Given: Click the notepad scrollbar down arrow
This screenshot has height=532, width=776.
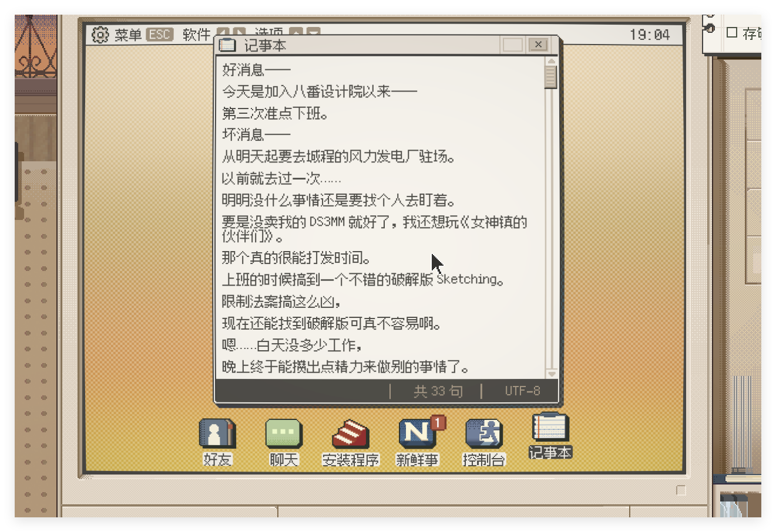Looking at the screenshot, I should (x=551, y=373).
